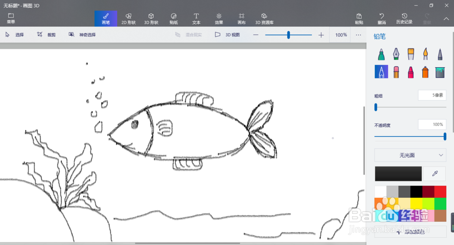The width and height of the screenshot is (454, 245).
Task: Open the 效果 effects tab
Action: click(219, 19)
